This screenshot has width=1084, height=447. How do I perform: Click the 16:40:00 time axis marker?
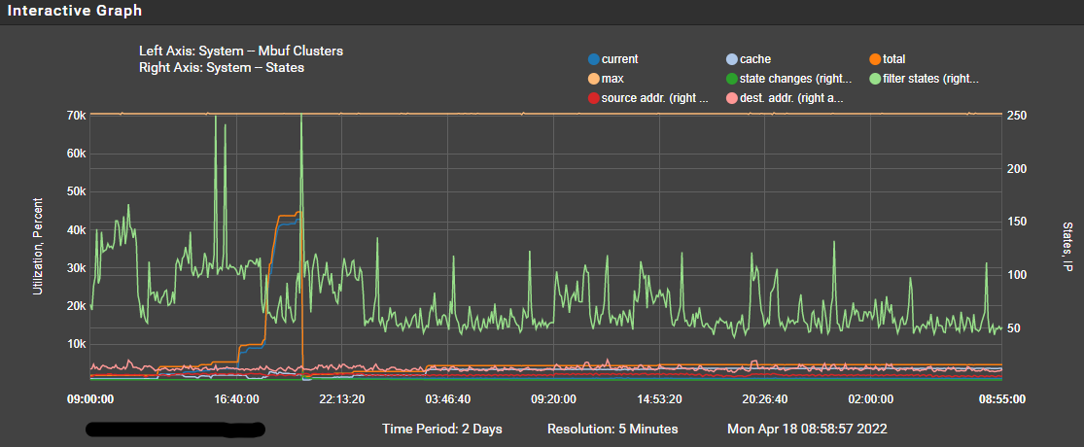point(237,398)
